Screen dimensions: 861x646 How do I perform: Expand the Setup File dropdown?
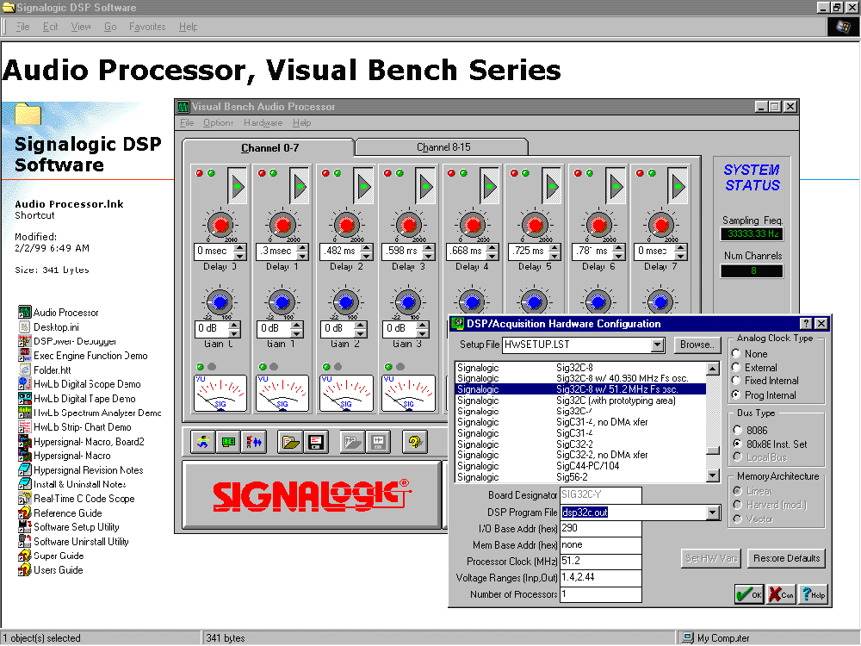coord(657,345)
